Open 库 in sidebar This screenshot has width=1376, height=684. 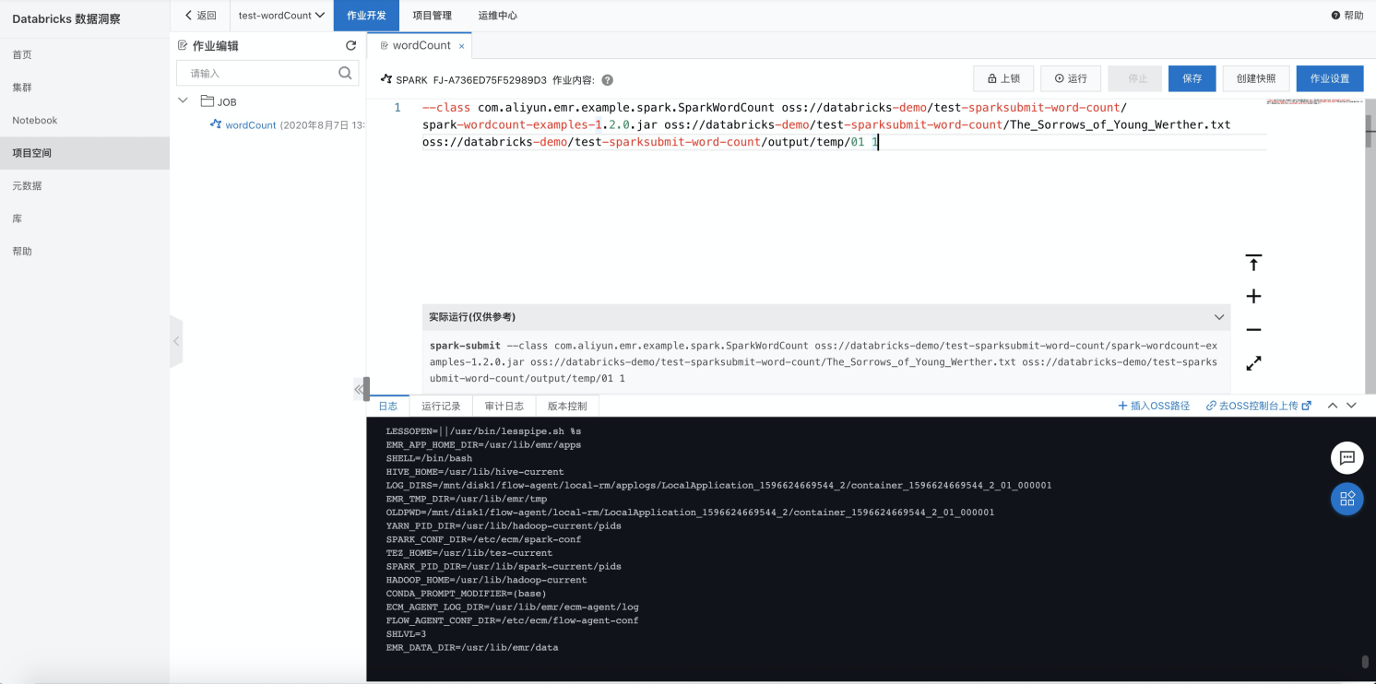(85, 218)
